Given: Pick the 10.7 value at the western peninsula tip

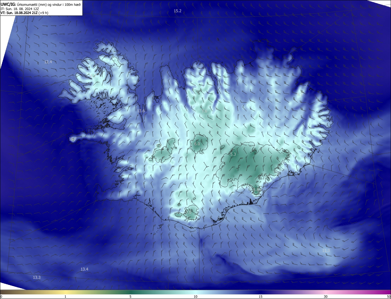Looking at the screenshot, I should tap(73, 139).
